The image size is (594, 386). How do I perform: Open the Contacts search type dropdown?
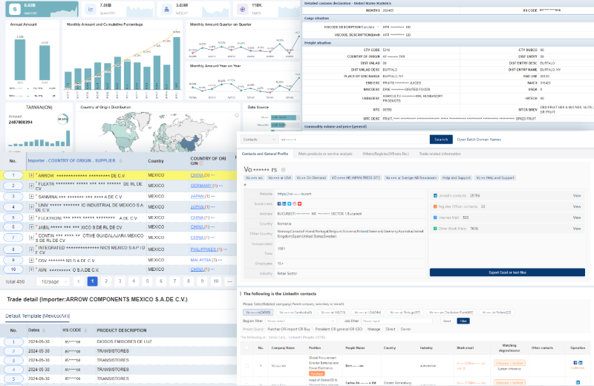coord(258,140)
